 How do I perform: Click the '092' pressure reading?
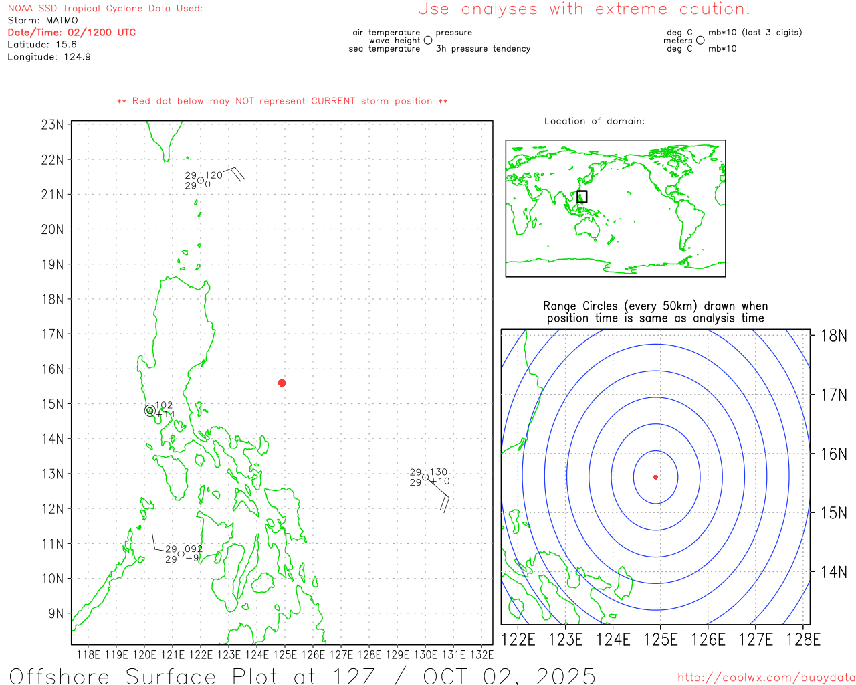click(194, 549)
